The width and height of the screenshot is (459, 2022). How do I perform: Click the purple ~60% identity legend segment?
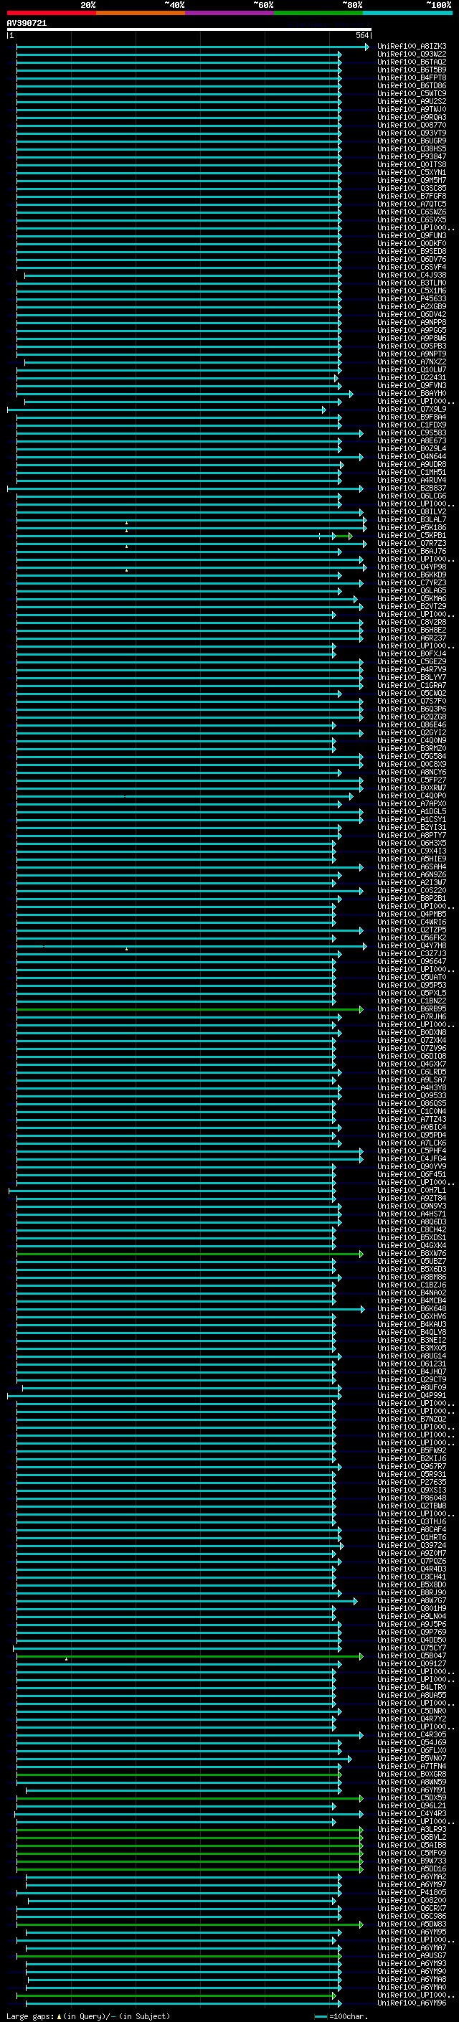tap(230, 13)
